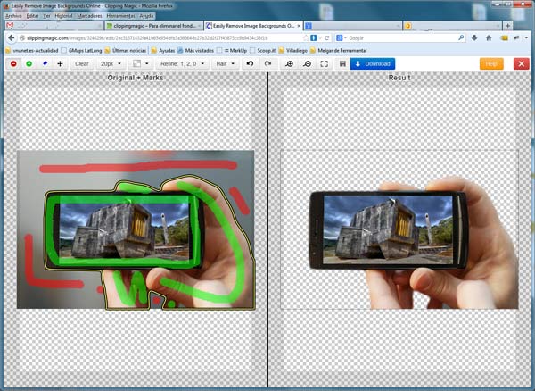Select the green foreground marker tool
Viewport: 535px width, 391px height.
[29, 64]
